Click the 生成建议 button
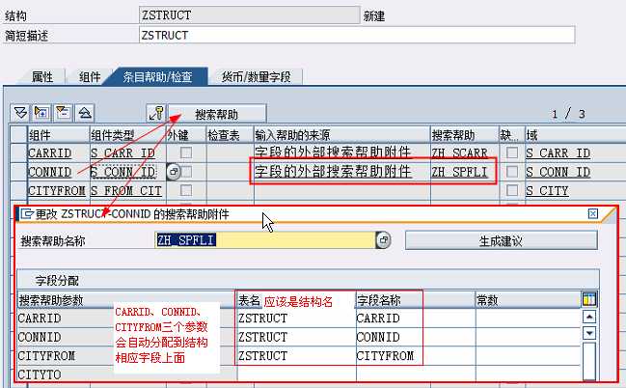 [x=502, y=240]
